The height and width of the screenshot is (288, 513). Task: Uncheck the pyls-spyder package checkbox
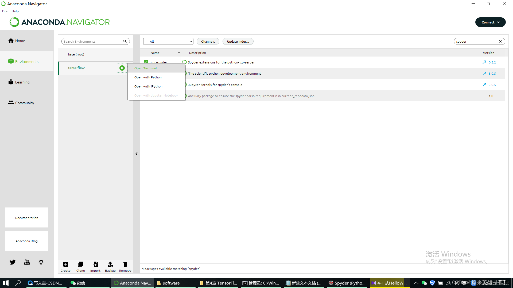[x=146, y=62]
